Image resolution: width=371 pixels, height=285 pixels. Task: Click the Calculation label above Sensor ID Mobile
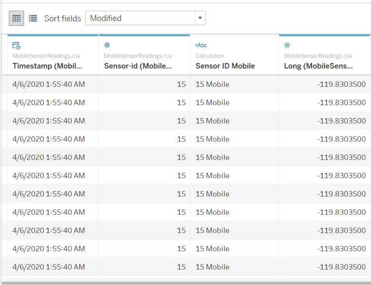(210, 56)
